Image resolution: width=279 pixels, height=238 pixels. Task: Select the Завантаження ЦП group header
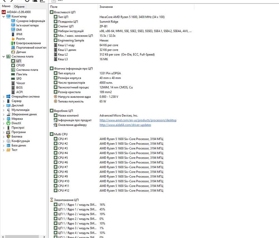64,200
